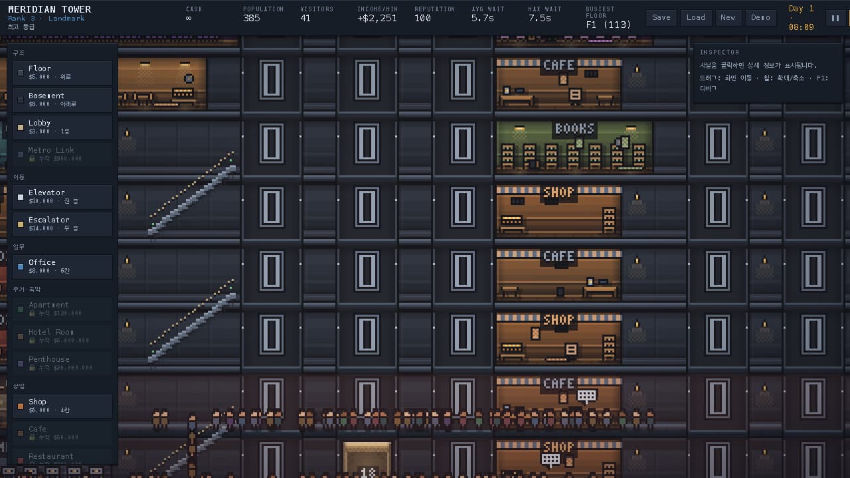Click the SHOP room directly below BOOKS
The image size is (850, 478).
coord(558,210)
